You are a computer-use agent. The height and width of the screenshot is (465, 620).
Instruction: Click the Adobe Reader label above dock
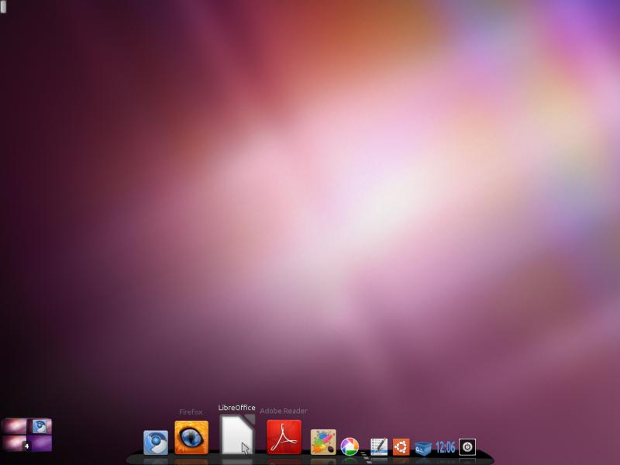point(283,412)
